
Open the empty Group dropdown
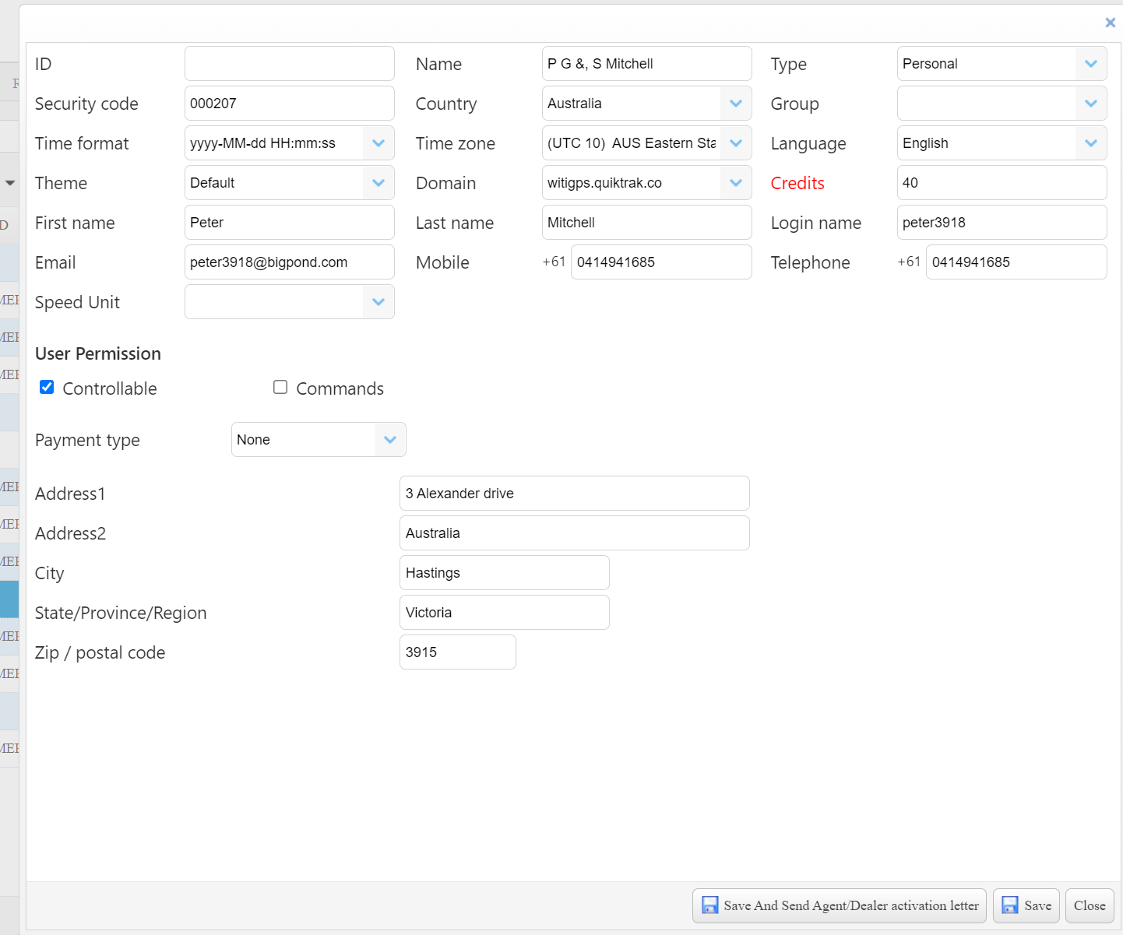pyautogui.click(x=1090, y=104)
